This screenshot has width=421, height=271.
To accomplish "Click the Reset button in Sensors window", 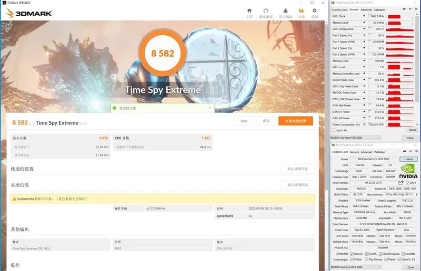I will [x=412, y=130].
